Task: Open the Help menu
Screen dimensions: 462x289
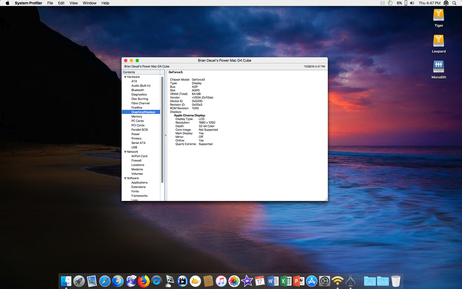Action: click(105, 3)
